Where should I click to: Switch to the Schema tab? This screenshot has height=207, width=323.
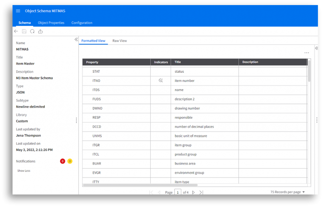point(25,23)
